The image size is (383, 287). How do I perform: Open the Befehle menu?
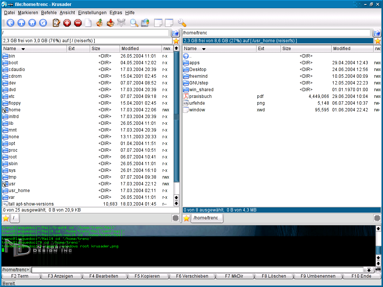click(49, 13)
